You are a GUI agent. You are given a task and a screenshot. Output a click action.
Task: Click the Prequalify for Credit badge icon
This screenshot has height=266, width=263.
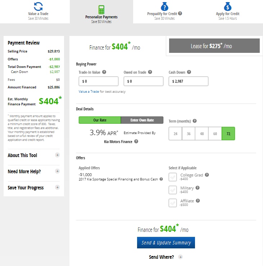(x=164, y=6)
